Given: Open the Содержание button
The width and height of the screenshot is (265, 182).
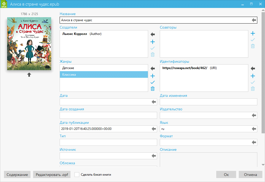Looking at the screenshot, I should click(x=17, y=175).
